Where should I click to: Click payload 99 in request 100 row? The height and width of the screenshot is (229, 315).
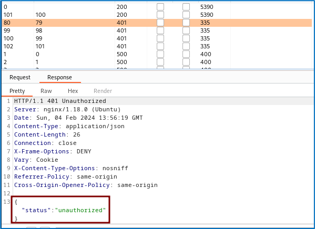39,38
